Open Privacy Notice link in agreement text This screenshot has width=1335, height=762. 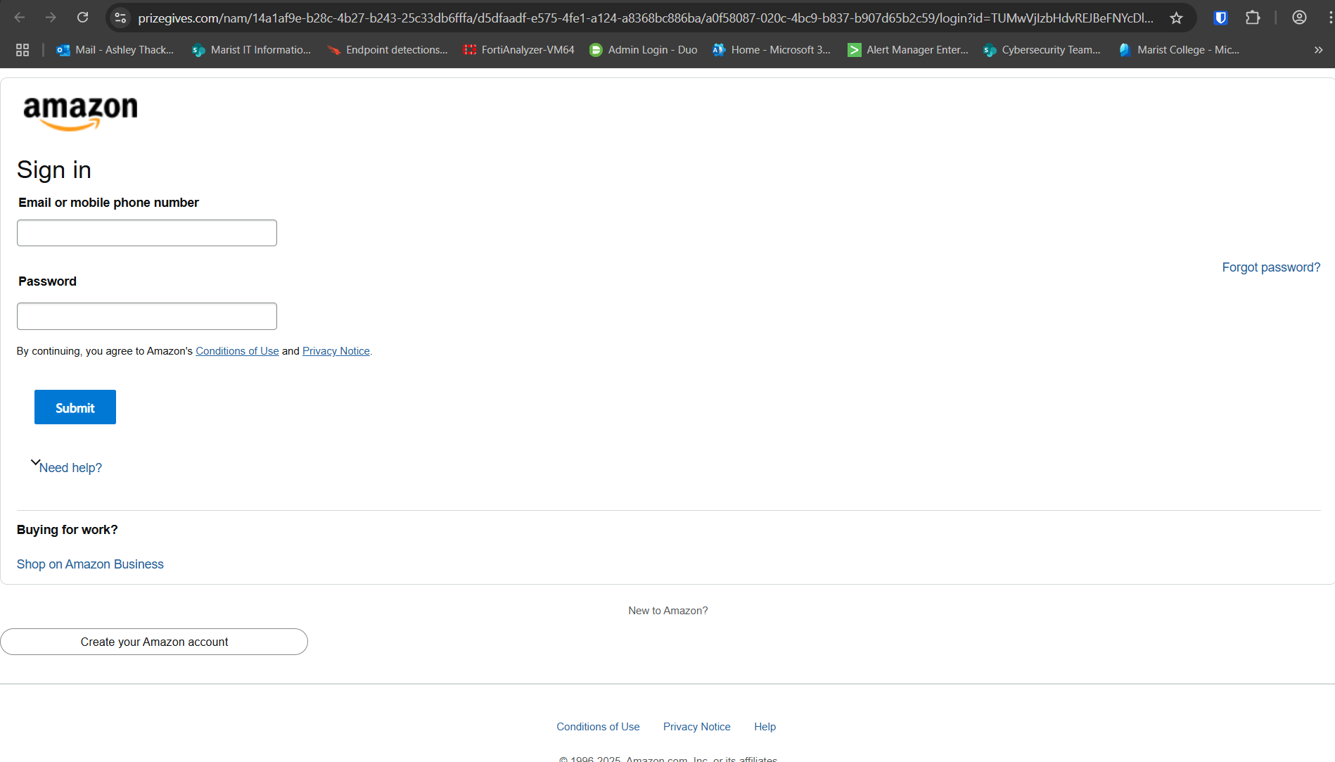coord(336,351)
